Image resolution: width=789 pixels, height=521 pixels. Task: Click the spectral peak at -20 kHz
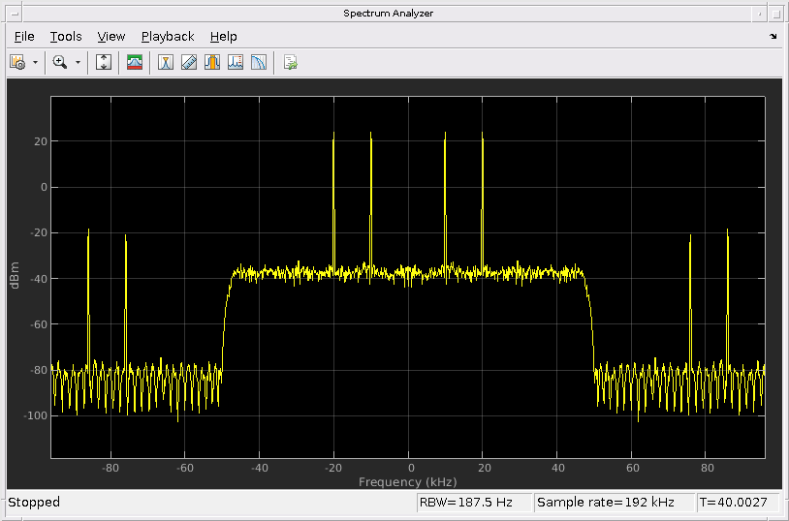333,201
